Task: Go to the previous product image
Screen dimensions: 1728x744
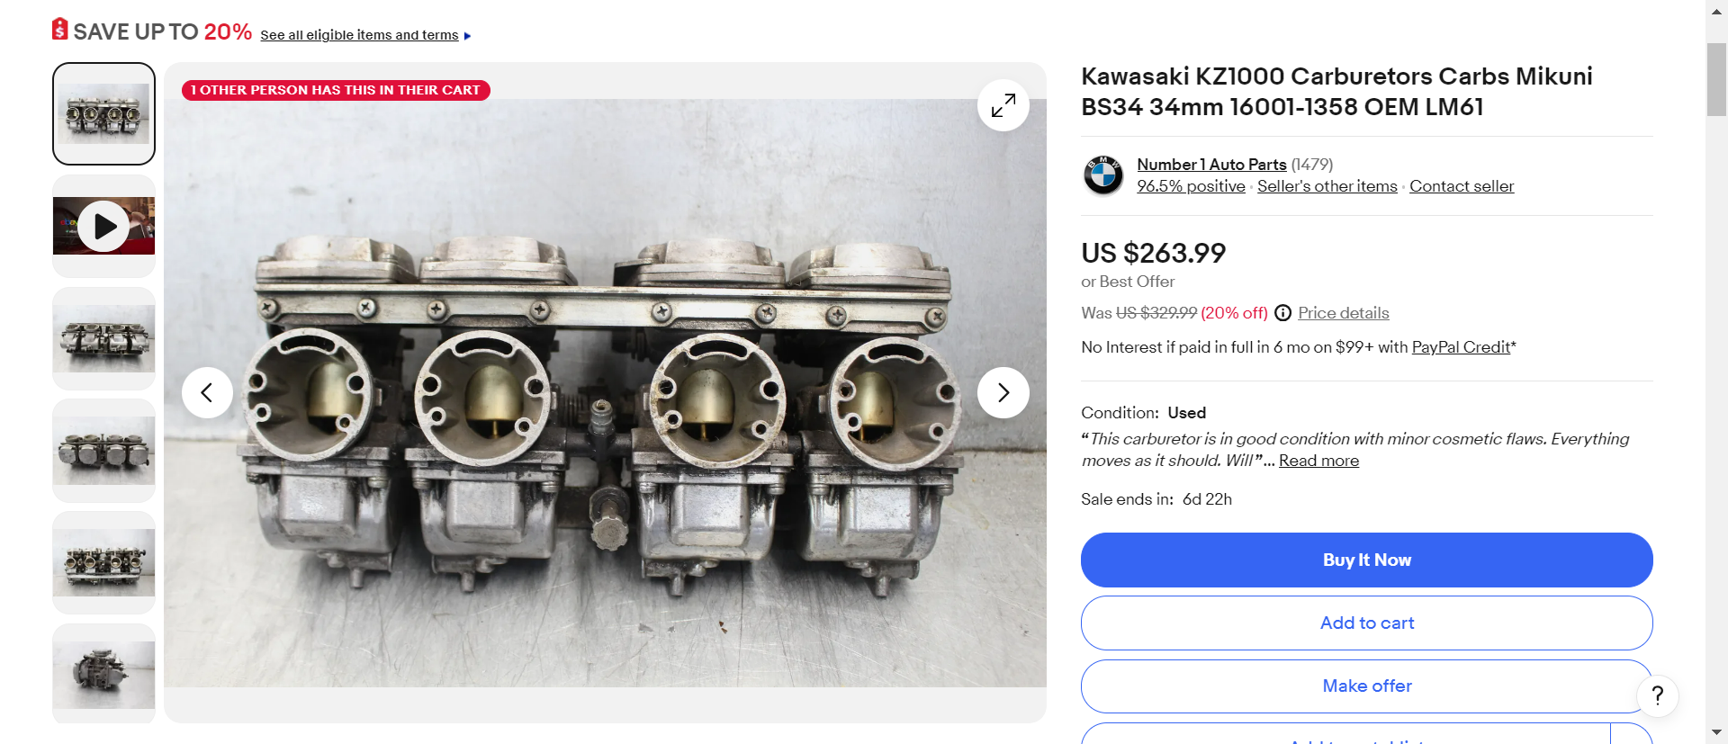Action: tap(207, 392)
